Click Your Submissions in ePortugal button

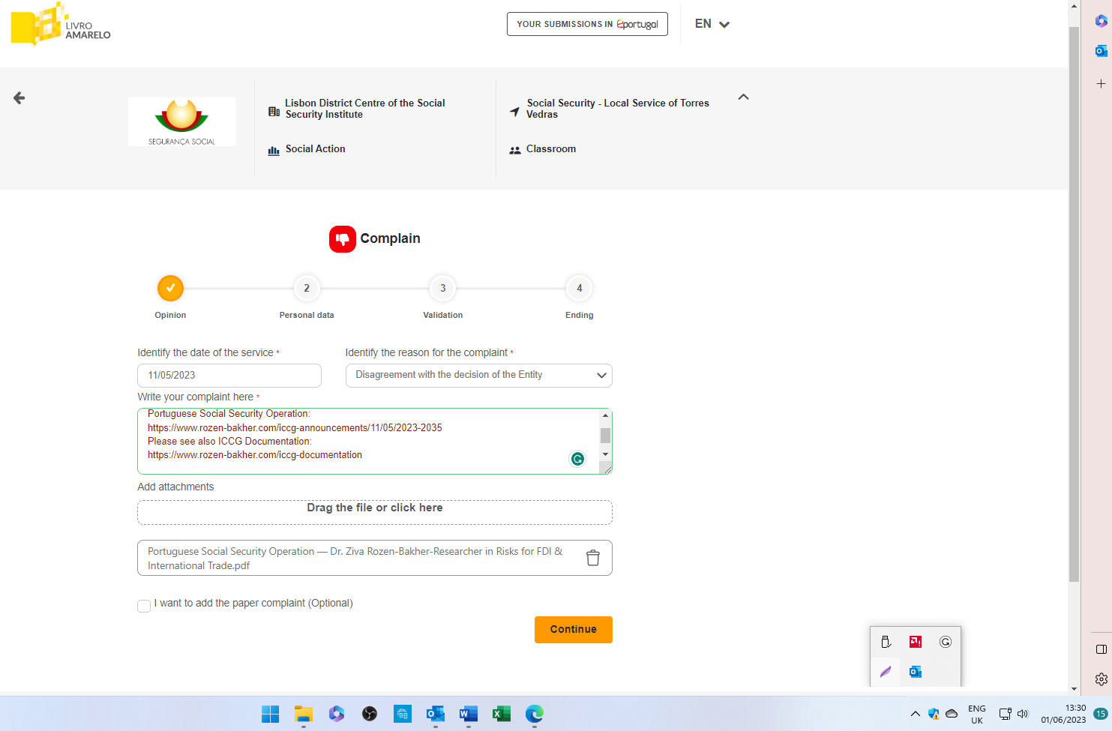click(x=587, y=24)
